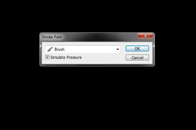Click the word Brush in the tool selector

tap(59, 49)
